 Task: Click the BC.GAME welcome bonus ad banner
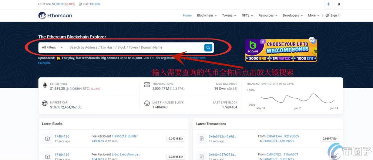(x=281, y=50)
